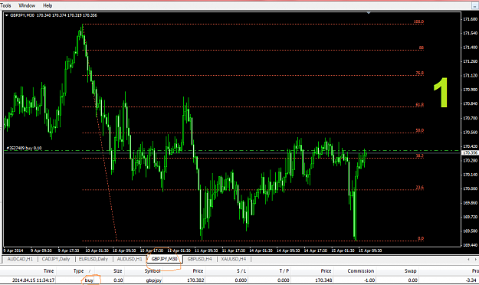Click the profit cell -3.34
This screenshot has height=285, width=479.
pyautogui.click(x=471, y=280)
